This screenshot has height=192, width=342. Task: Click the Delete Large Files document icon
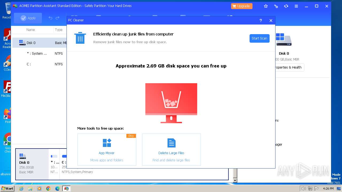(x=172, y=143)
